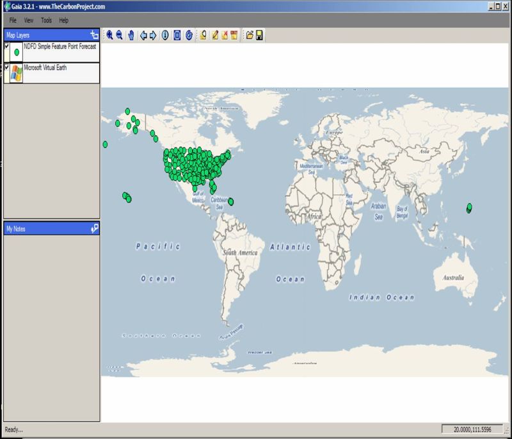Image resolution: width=512 pixels, height=439 pixels.
Task: Click the Asia map label
Action: coord(424,151)
